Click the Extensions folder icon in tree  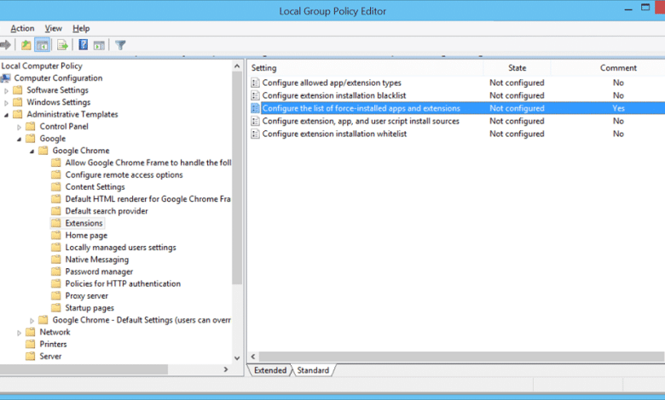coord(56,223)
